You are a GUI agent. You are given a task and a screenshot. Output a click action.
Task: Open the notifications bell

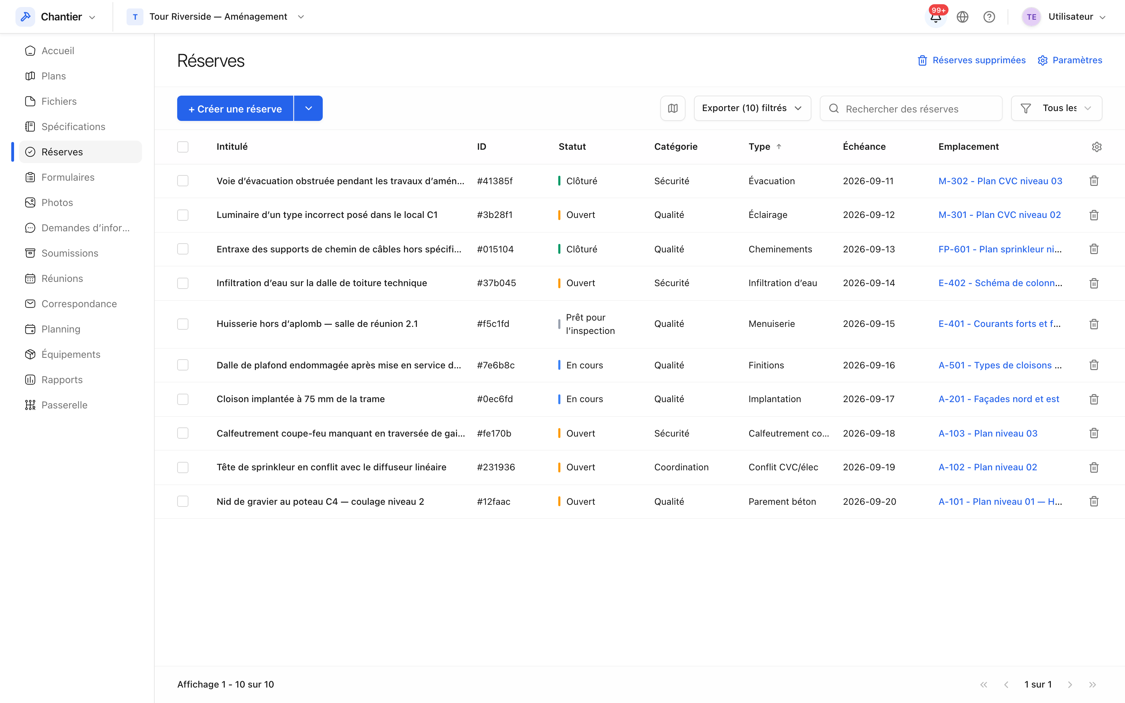(935, 17)
